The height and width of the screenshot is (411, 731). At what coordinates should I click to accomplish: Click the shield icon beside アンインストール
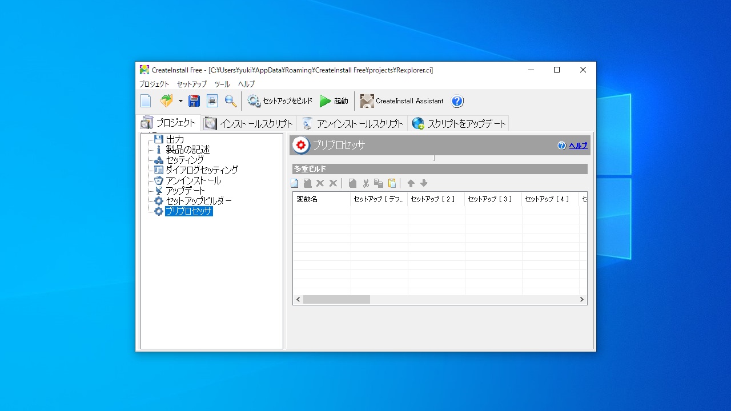tap(159, 180)
